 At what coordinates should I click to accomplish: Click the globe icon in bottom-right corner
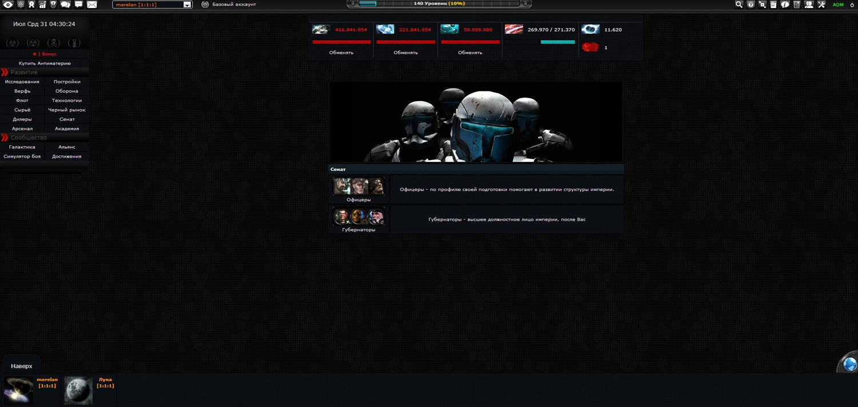(x=850, y=364)
